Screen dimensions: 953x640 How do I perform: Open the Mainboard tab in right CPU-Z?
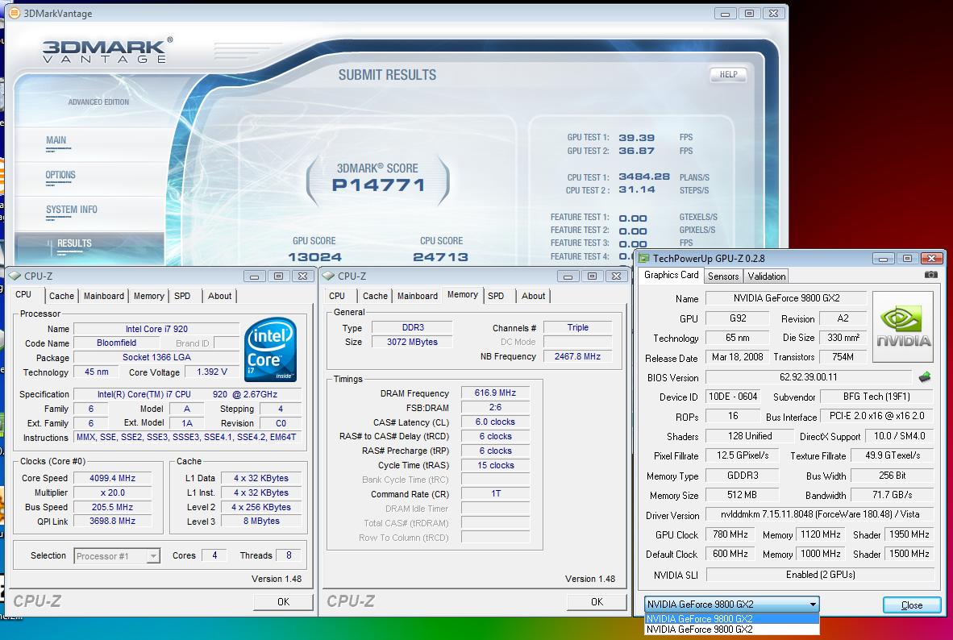(x=418, y=296)
